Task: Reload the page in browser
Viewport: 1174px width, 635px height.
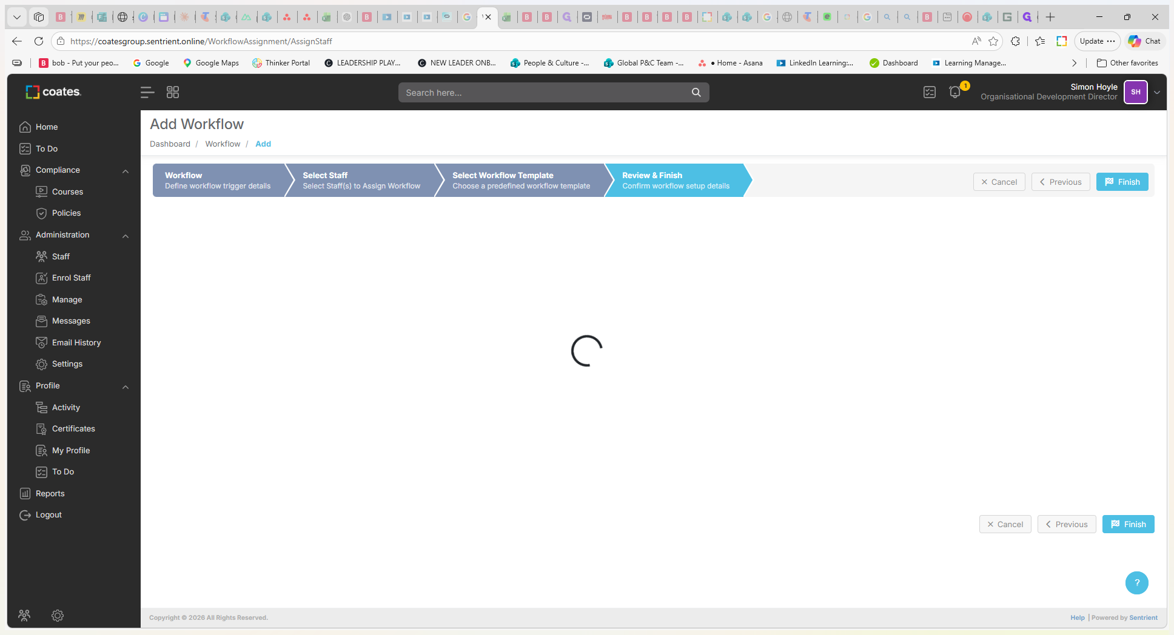Action: point(39,41)
